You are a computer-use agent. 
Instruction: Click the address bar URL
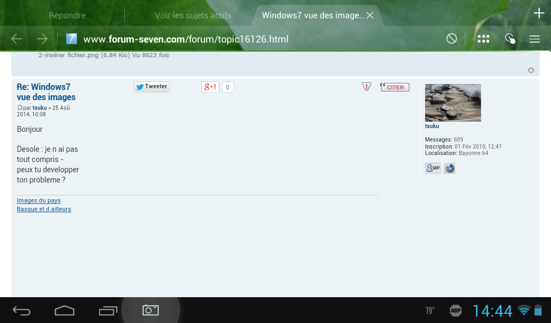coord(186,39)
